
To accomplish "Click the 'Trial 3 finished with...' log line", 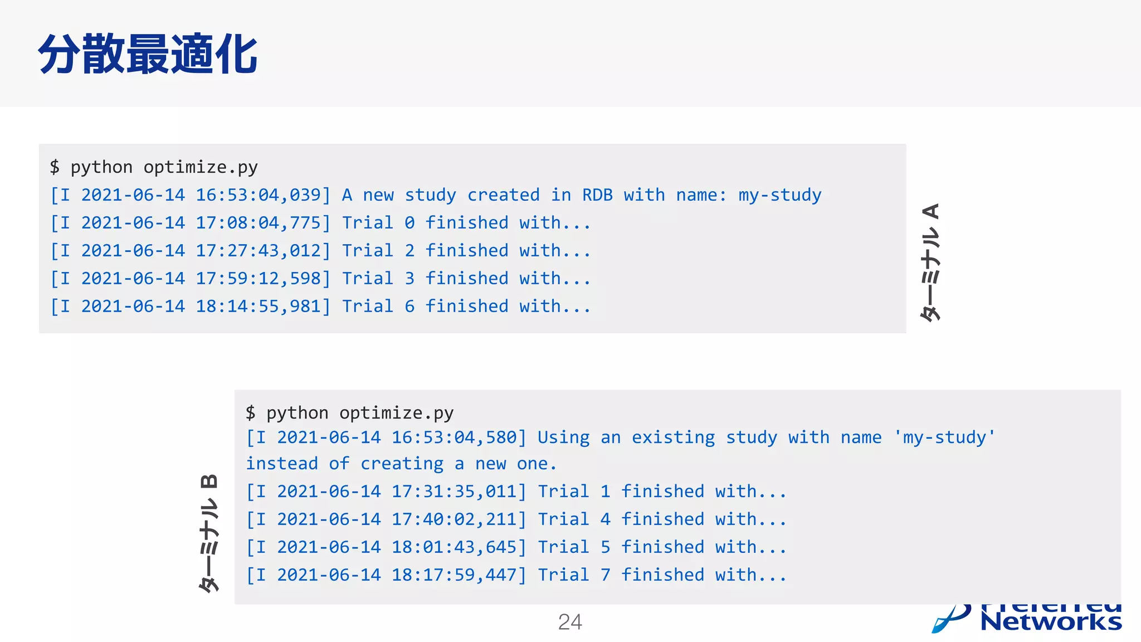I will point(320,279).
